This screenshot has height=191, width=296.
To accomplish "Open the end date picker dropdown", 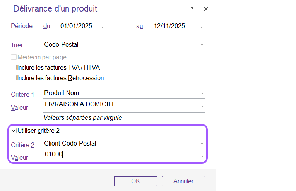I will click(202, 27).
